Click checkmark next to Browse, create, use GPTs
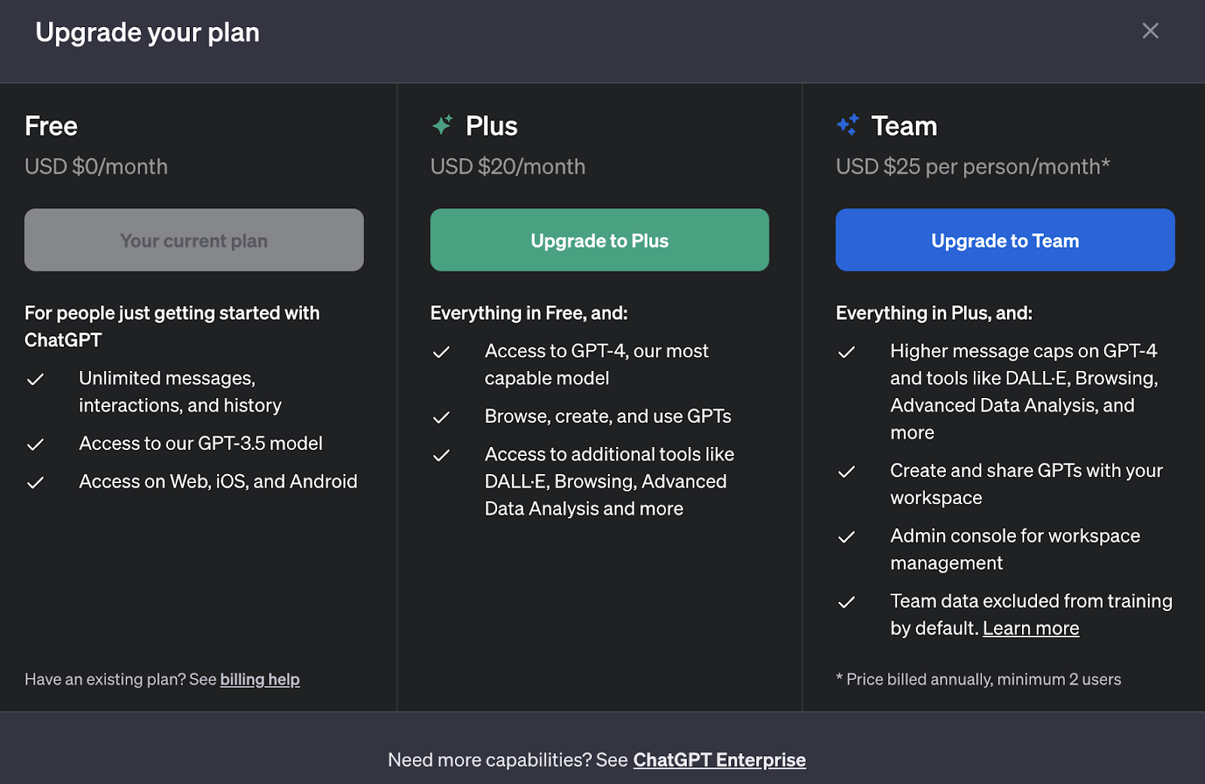The image size is (1205, 784). pos(441,418)
